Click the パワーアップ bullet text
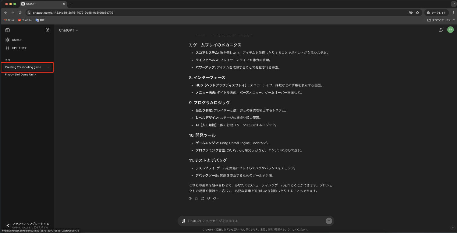This screenshot has width=457, height=233. click(238, 67)
